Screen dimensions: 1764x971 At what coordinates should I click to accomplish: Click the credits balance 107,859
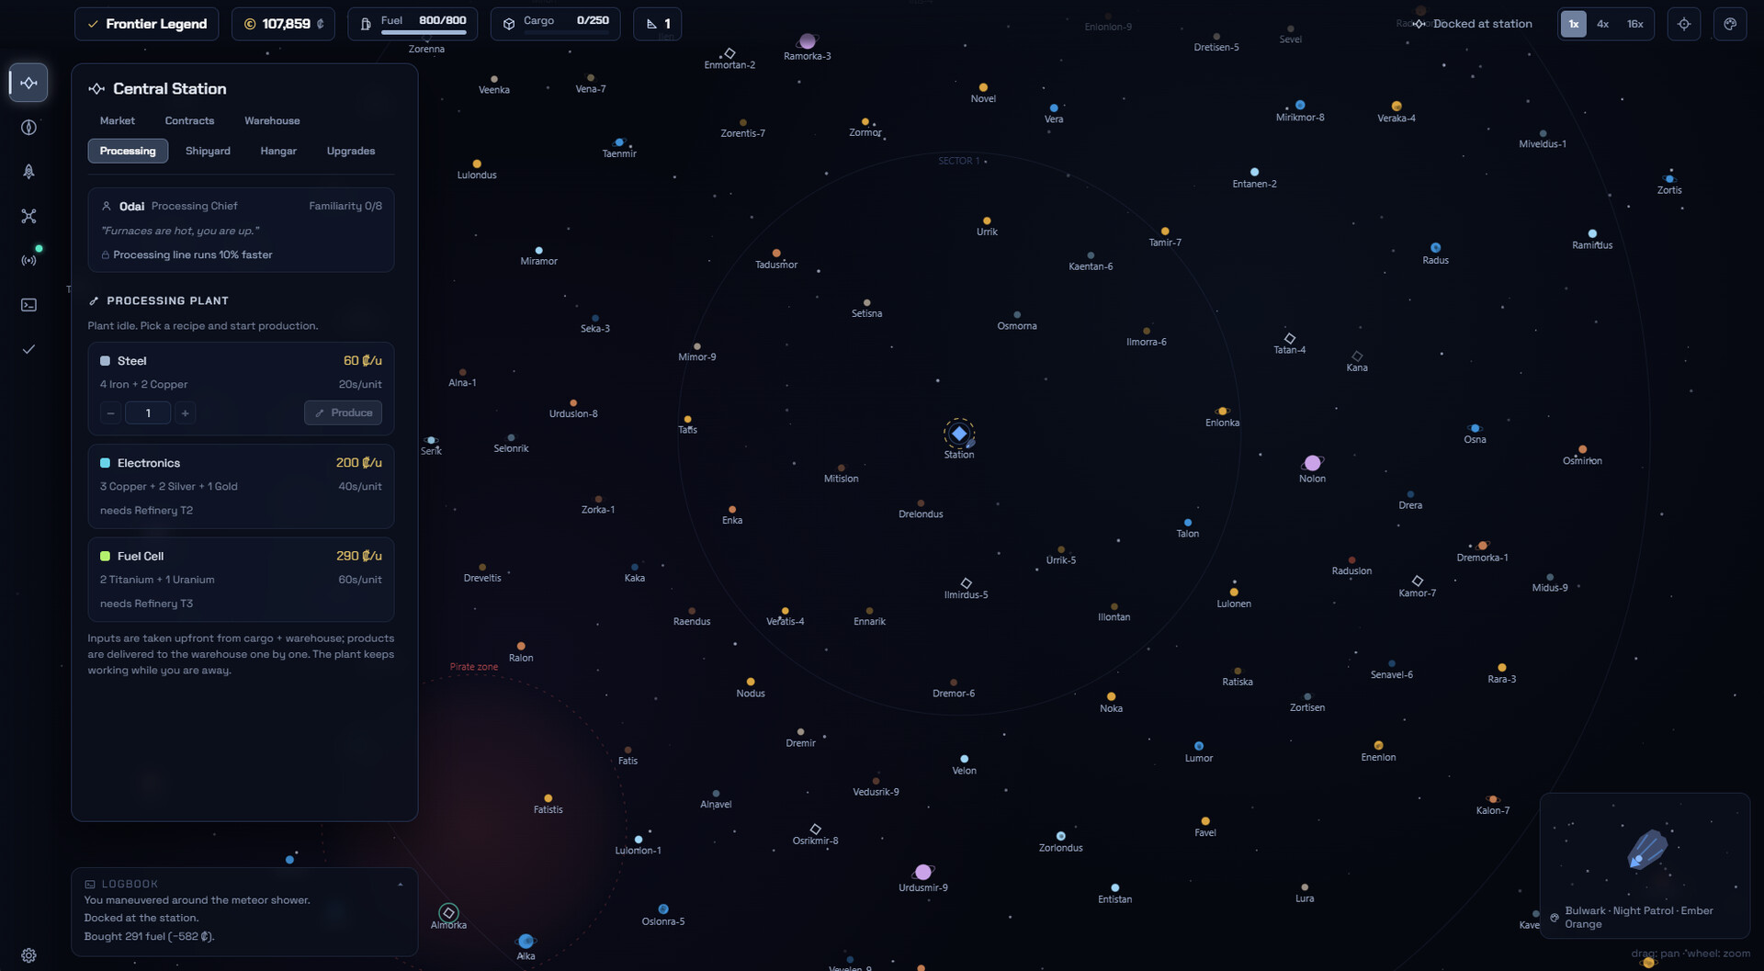(283, 24)
